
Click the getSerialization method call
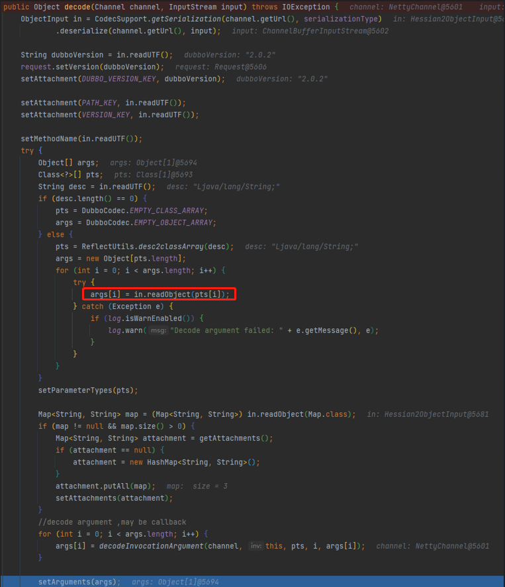(186, 19)
